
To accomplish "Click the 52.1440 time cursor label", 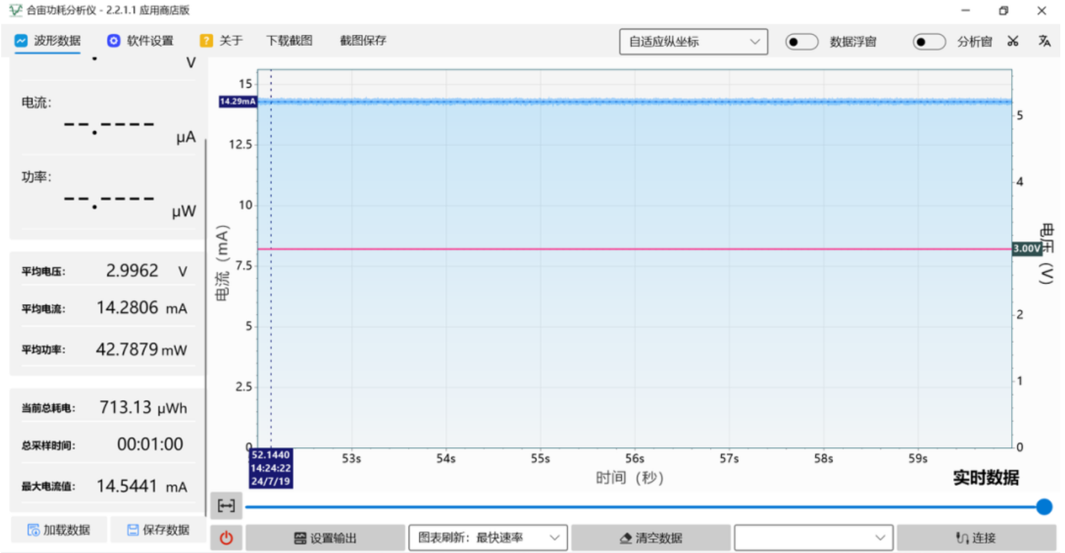I will click(x=271, y=468).
